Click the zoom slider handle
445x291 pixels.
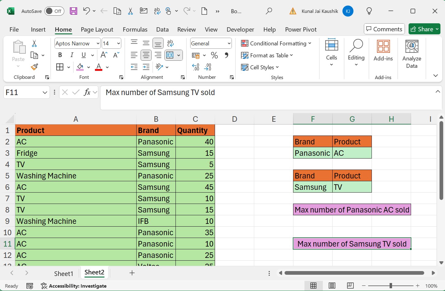click(390, 286)
